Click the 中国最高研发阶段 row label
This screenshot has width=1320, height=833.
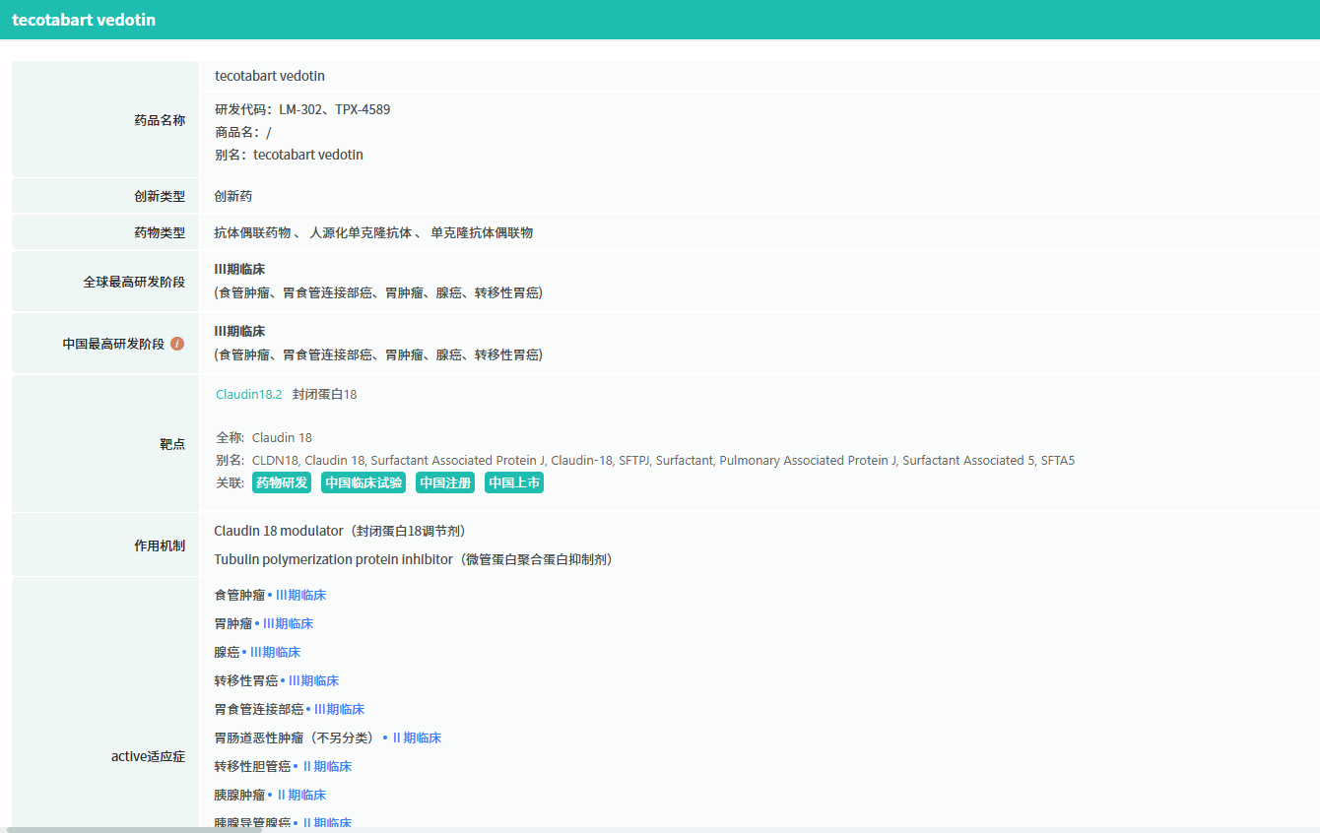pyautogui.click(x=113, y=344)
